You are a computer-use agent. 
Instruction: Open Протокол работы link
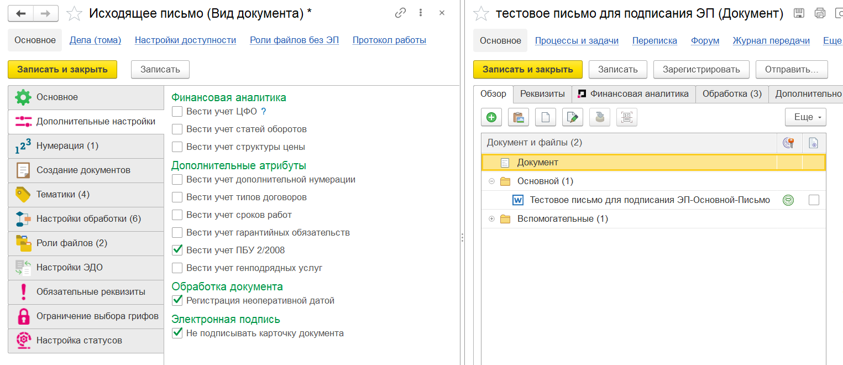389,40
